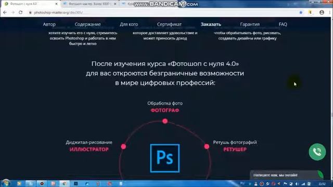The width and height of the screenshot is (333, 187).
Task: Click the Photoshop Ps logo
Action: click(x=165, y=158)
